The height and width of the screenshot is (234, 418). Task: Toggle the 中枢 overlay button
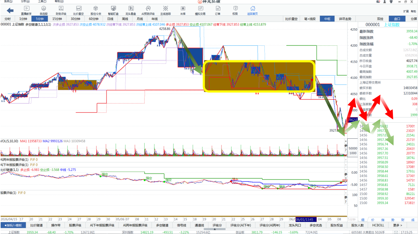point(327,19)
